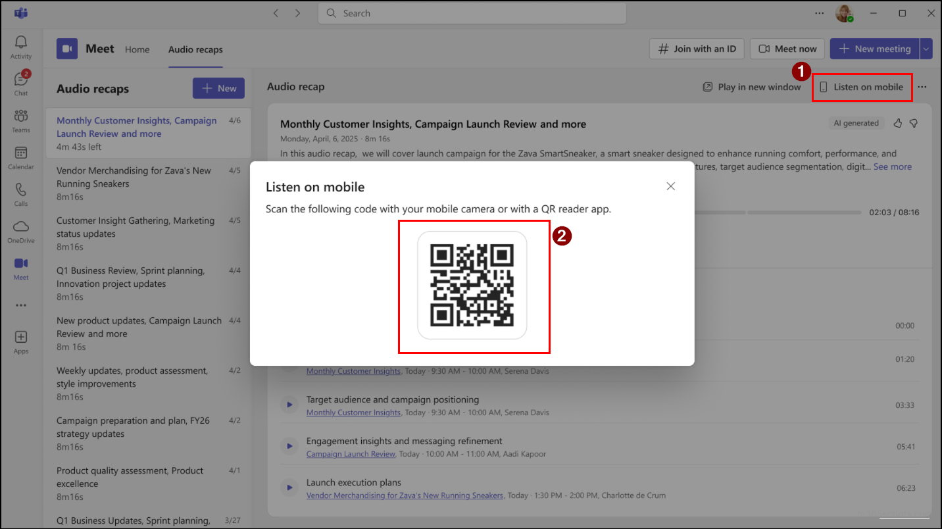
Task: Switch to the Home tab
Action: coord(137,49)
